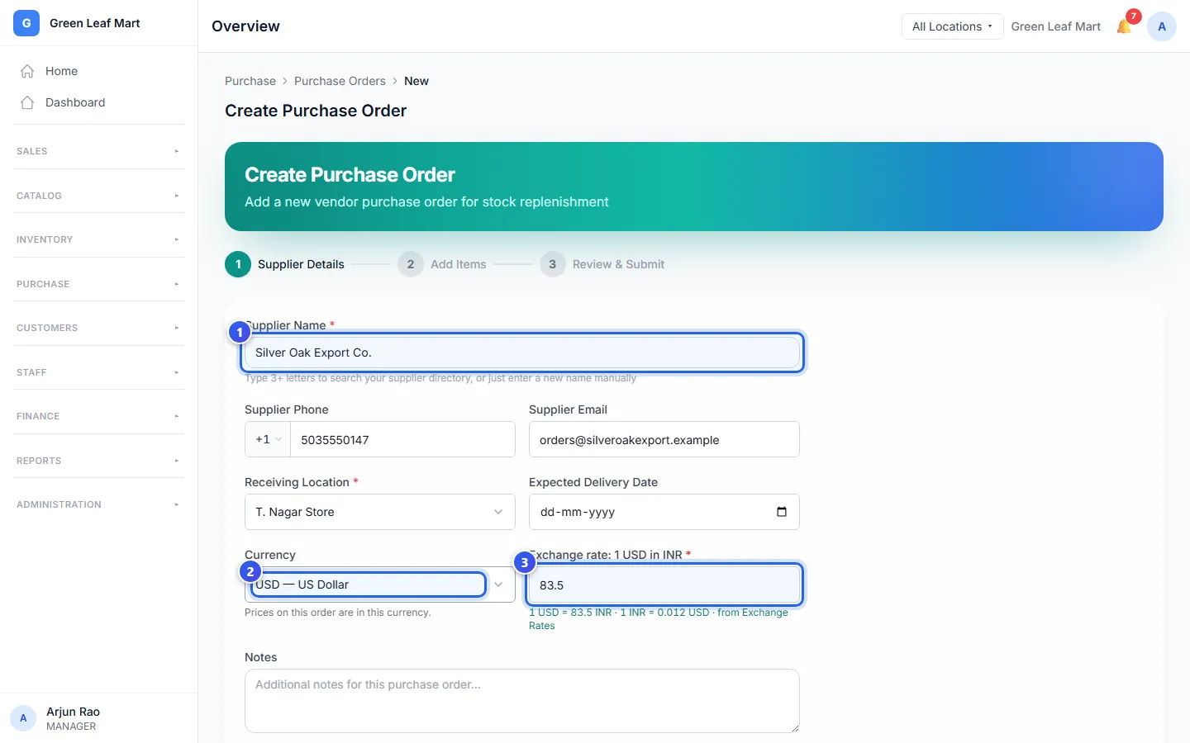Screen dimensions: 1190x743
Task: Click the Exchange rate input field
Action: pos(664,584)
